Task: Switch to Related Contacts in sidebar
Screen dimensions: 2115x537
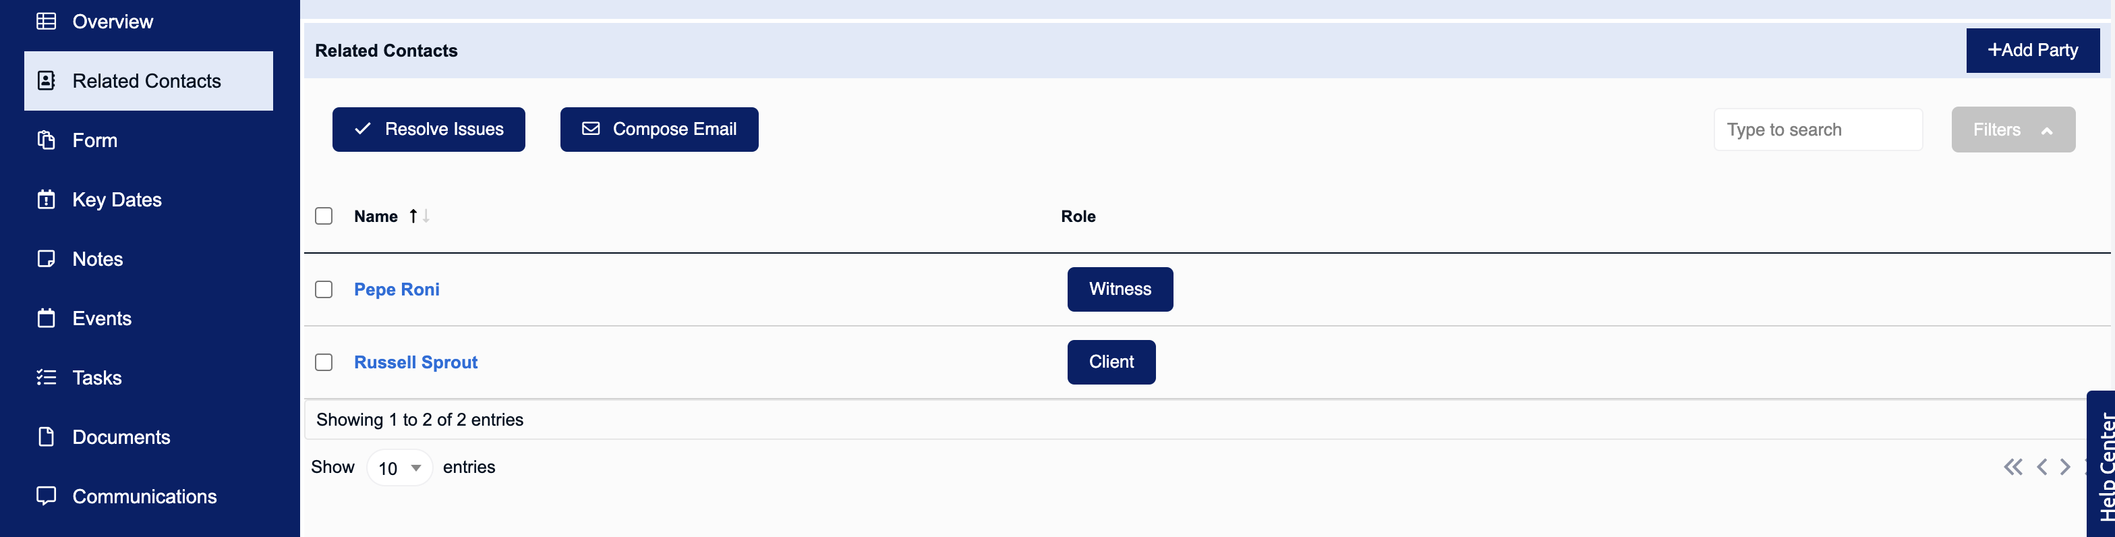Action: point(148,80)
